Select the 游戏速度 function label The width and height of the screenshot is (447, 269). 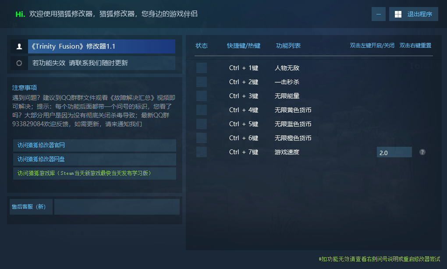(287, 152)
